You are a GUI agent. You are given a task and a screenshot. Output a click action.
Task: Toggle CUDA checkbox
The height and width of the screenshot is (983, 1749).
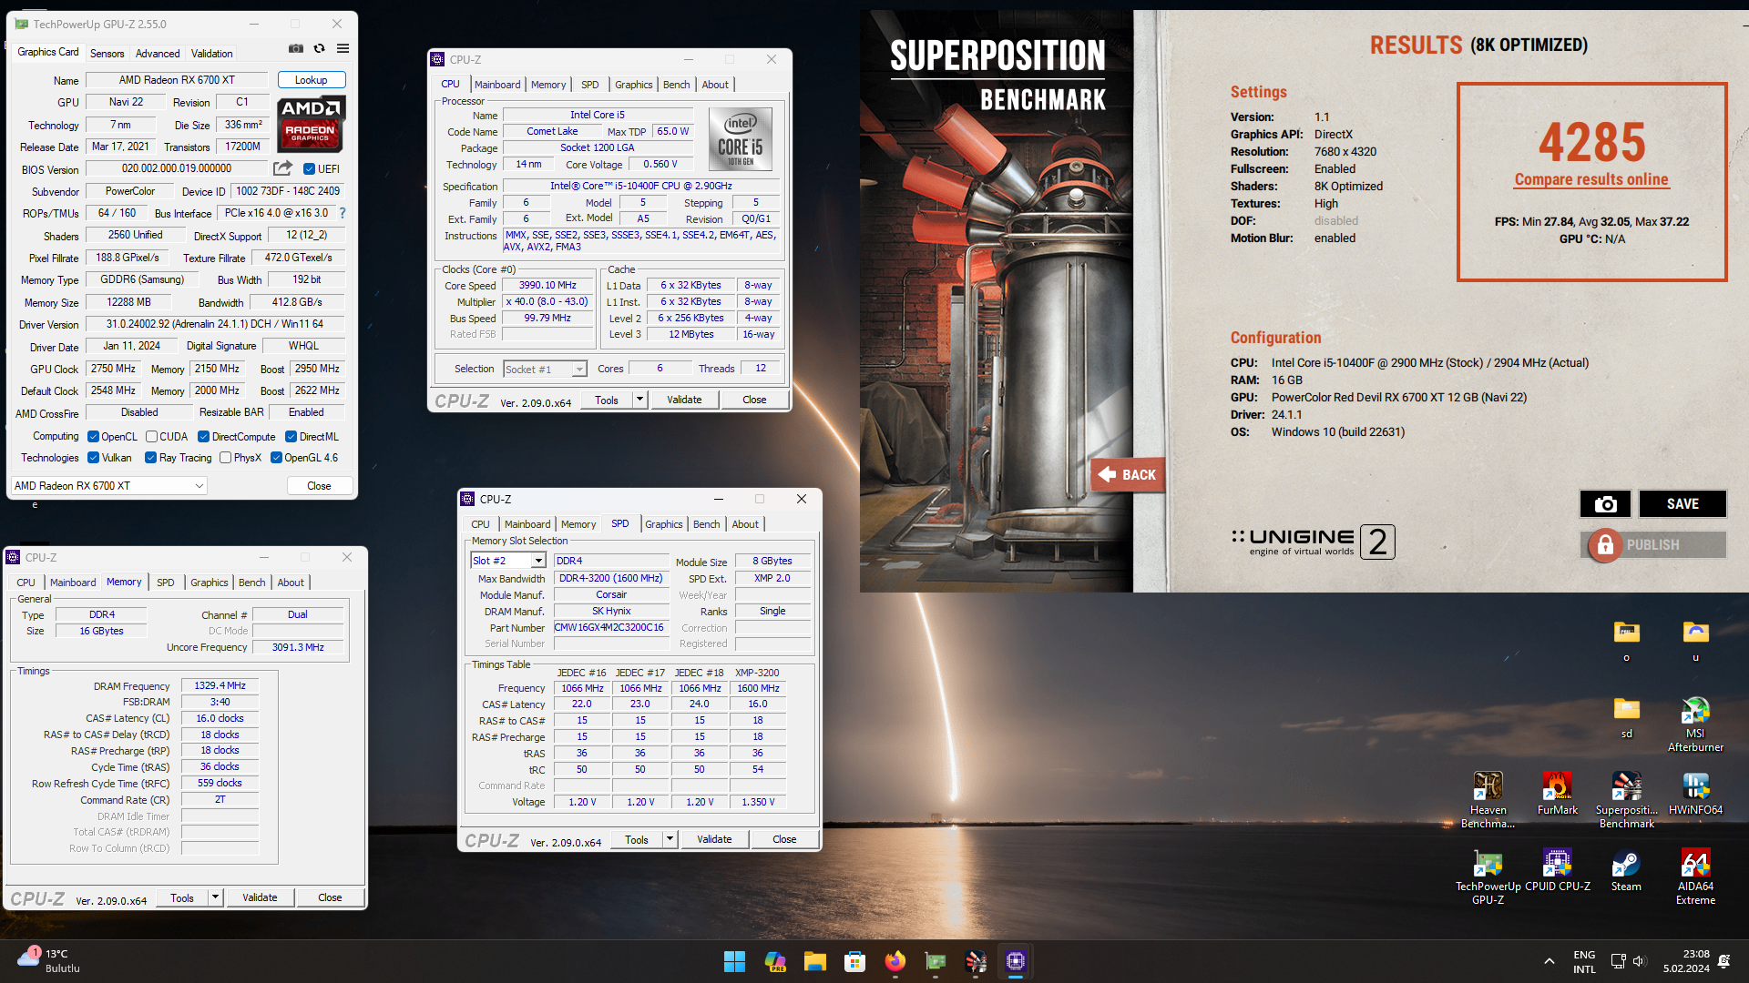pyautogui.click(x=151, y=437)
